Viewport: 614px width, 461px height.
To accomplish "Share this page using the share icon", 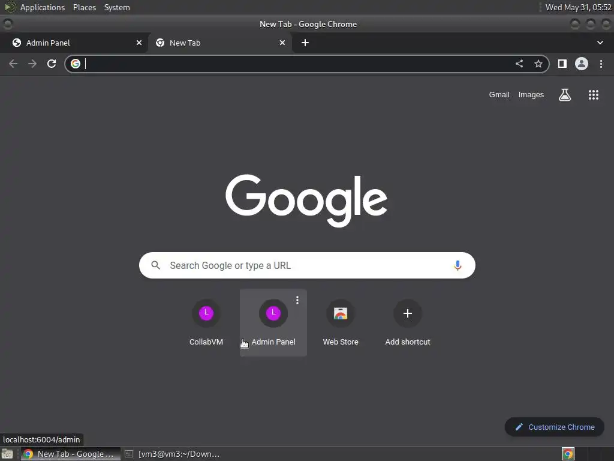I will tap(519, 64).
